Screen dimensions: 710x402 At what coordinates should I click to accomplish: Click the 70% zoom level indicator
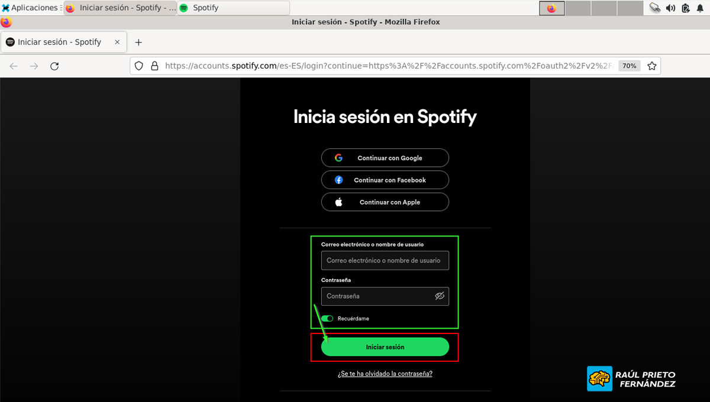629,66
